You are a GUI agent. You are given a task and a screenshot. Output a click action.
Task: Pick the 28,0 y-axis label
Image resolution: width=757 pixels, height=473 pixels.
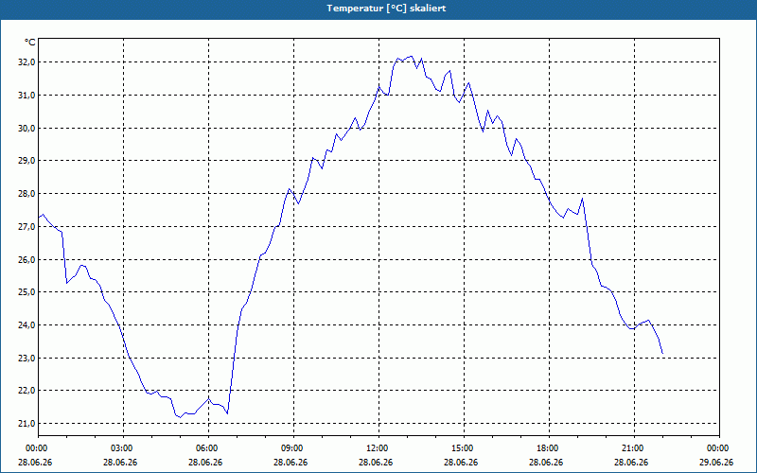tap(27, 194)
